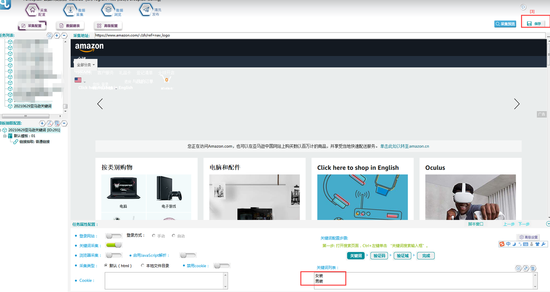Open the 高级设置 advanced settings button
The width and height of the screenshot is (550, 292).
click(x=528, y=237)
